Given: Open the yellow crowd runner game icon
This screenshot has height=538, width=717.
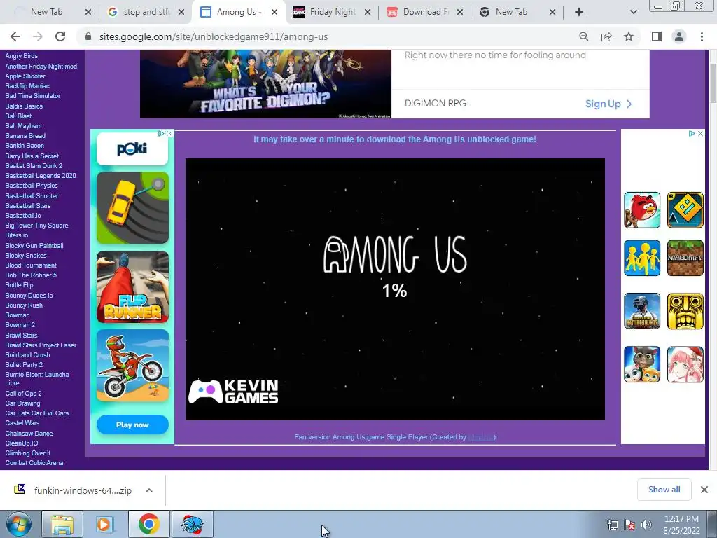Looking at the screenshot, I should coord(642,258).
